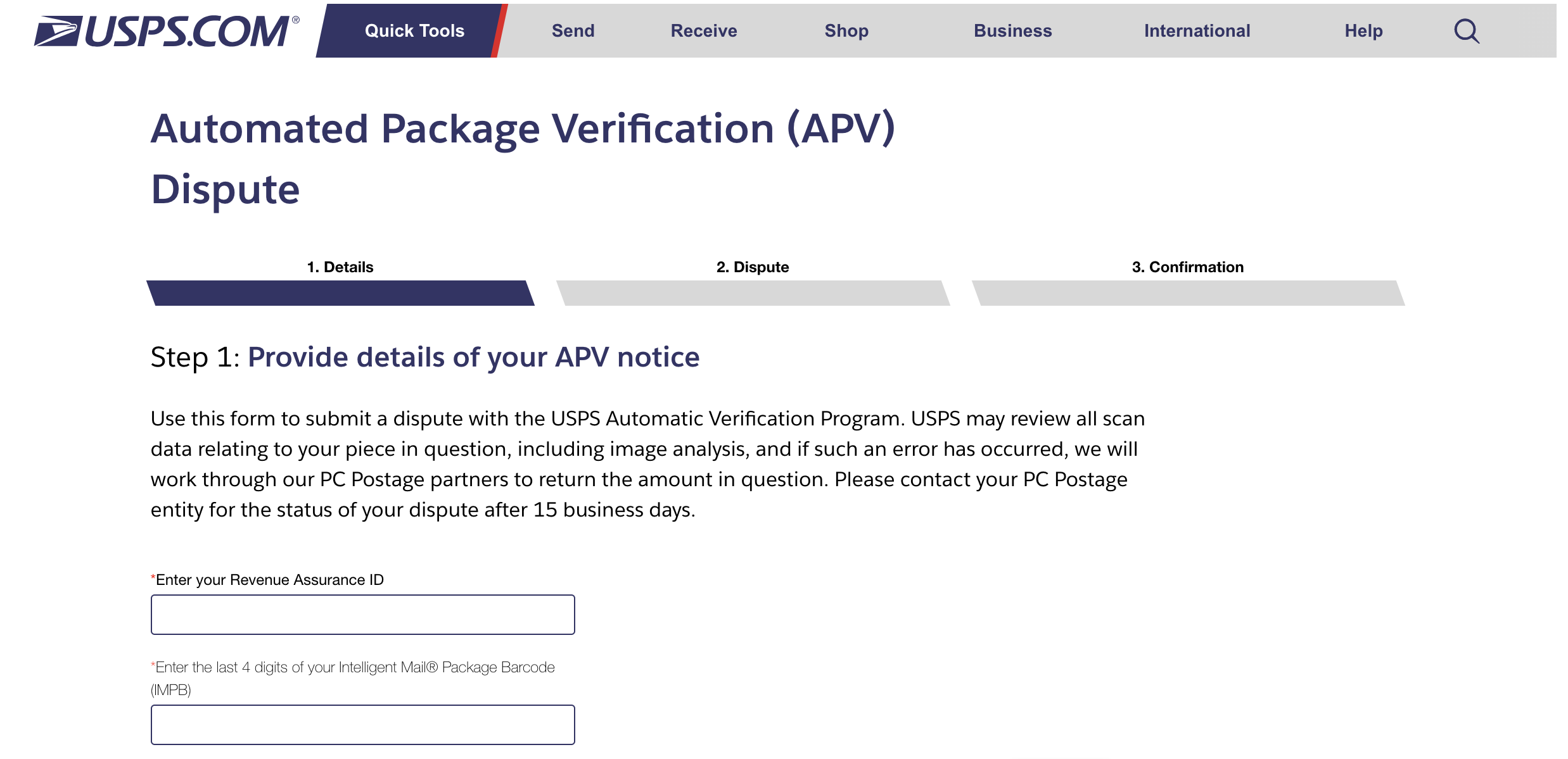Screen dimensions: 1568x759
Task: Open the Business navigation menu
Action: [x=1012, y=30]
